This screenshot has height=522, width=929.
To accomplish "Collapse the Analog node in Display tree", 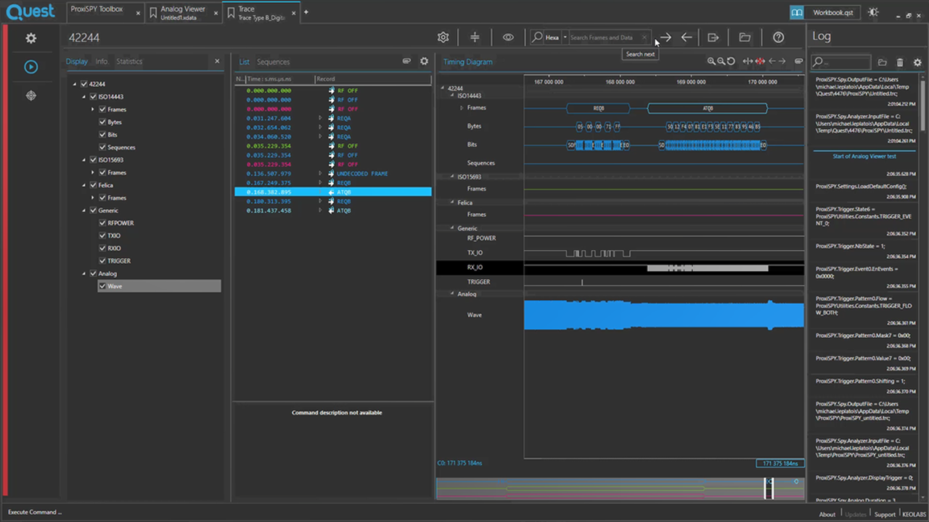I will point(83,273).
